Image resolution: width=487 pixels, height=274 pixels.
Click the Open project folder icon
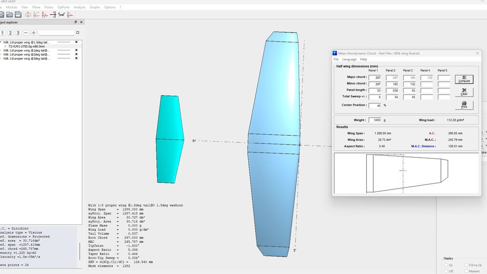10,15
